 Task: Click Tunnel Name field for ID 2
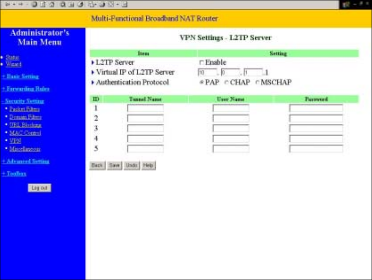[x=145, y=118]
